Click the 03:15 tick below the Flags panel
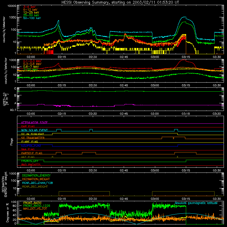Image resolution: width=227 pixels, height=227 pixels. point(186,171)
